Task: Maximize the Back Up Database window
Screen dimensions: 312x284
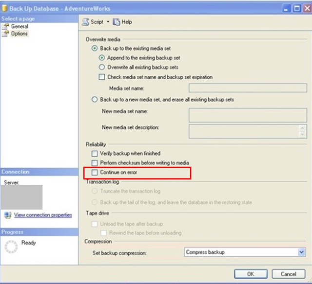Action: coord(297,8)
